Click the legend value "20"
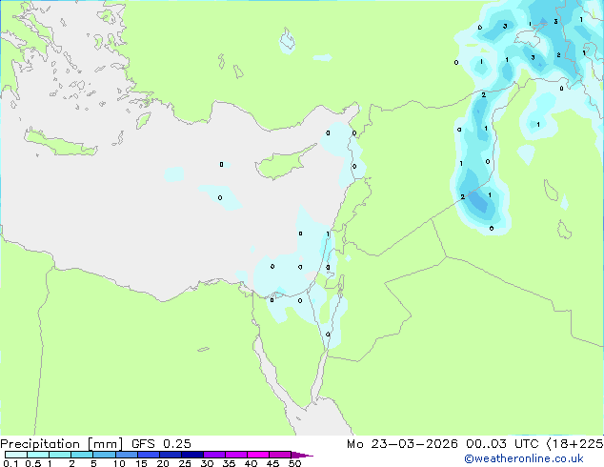604x467 pixels. pos(163,463)
